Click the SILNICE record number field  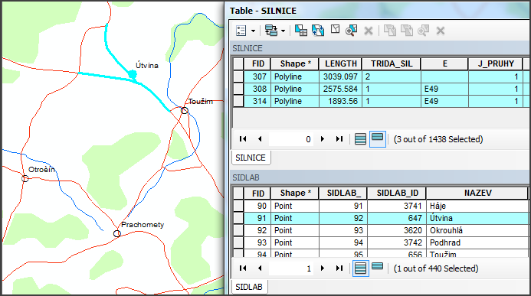pyautogui.click(x=291, y=139)
